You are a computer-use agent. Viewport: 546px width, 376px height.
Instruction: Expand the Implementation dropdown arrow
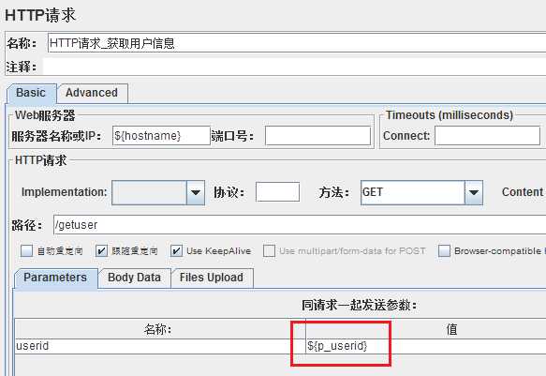tap(196, 192)
